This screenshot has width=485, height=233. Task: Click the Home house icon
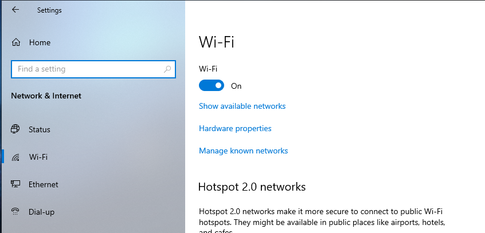16,42
